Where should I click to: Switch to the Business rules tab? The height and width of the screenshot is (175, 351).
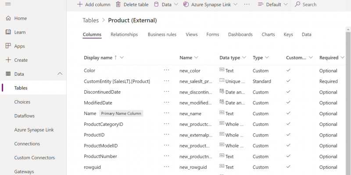[x=162, y=35]
